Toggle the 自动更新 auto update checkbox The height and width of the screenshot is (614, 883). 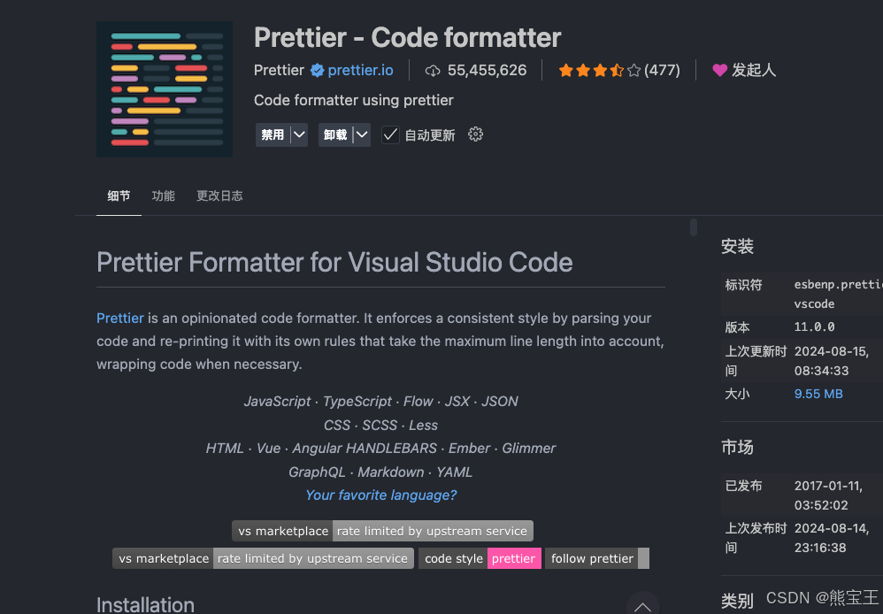tap(390, 135)
